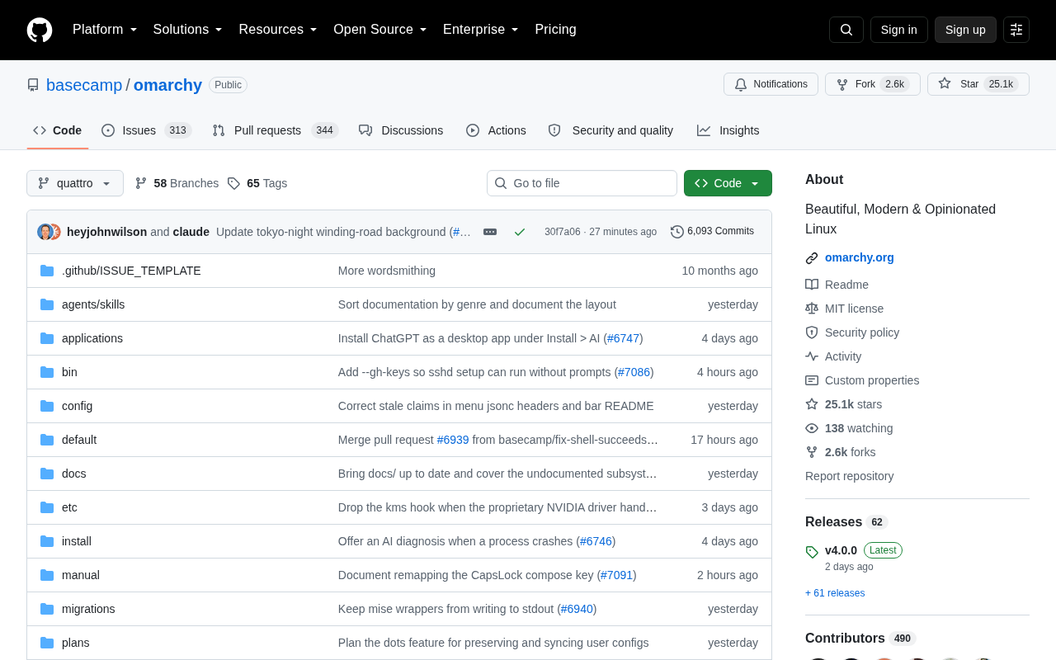Click the scales icon next to MIT license
The height and width of the screenshot is (660, 1056).
pyautogui.click(x=812, y=309)
